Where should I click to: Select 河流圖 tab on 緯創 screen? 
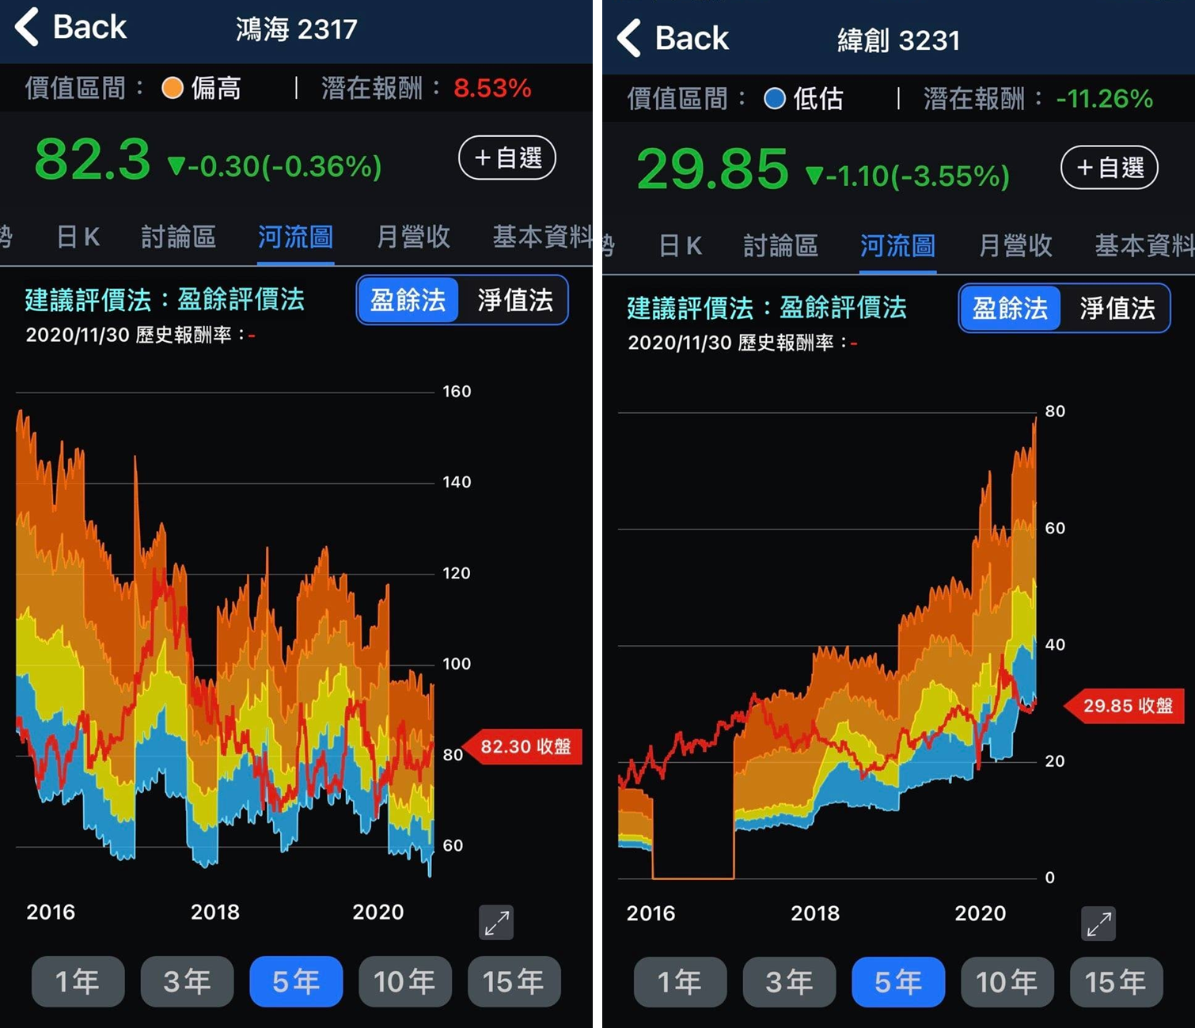click(x=897, y=246)
